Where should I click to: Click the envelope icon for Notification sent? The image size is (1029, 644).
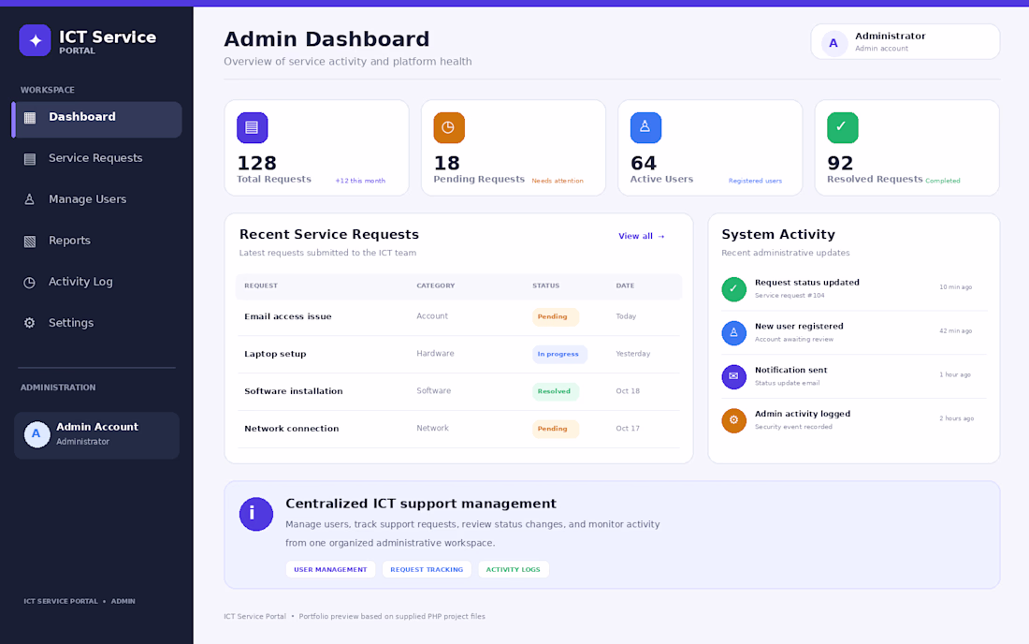click(733, 377)
